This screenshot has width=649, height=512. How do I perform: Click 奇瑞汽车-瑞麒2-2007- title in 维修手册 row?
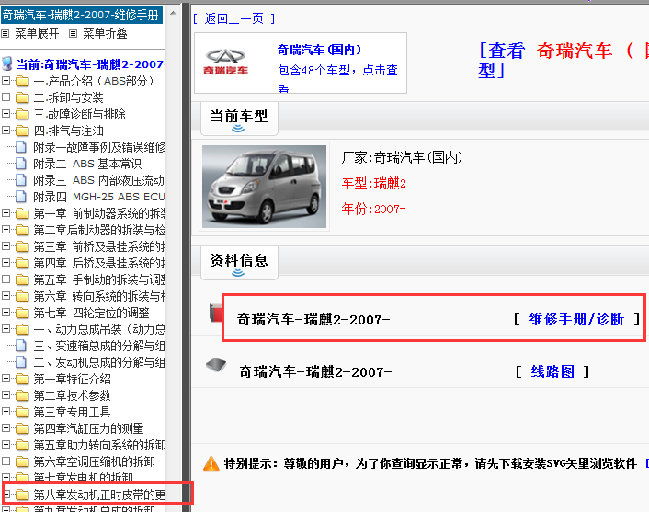tap(313, 320)
